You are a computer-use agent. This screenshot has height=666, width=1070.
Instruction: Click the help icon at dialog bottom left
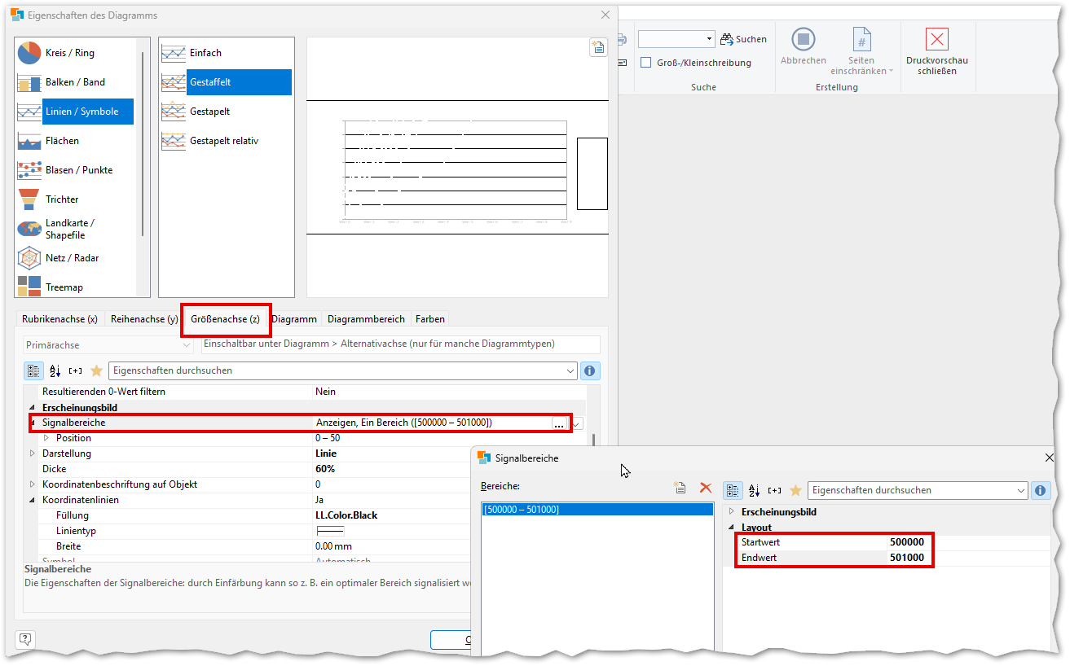click(25, 639)
